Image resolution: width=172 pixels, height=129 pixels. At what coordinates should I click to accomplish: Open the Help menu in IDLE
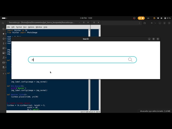tap(45, 27)
